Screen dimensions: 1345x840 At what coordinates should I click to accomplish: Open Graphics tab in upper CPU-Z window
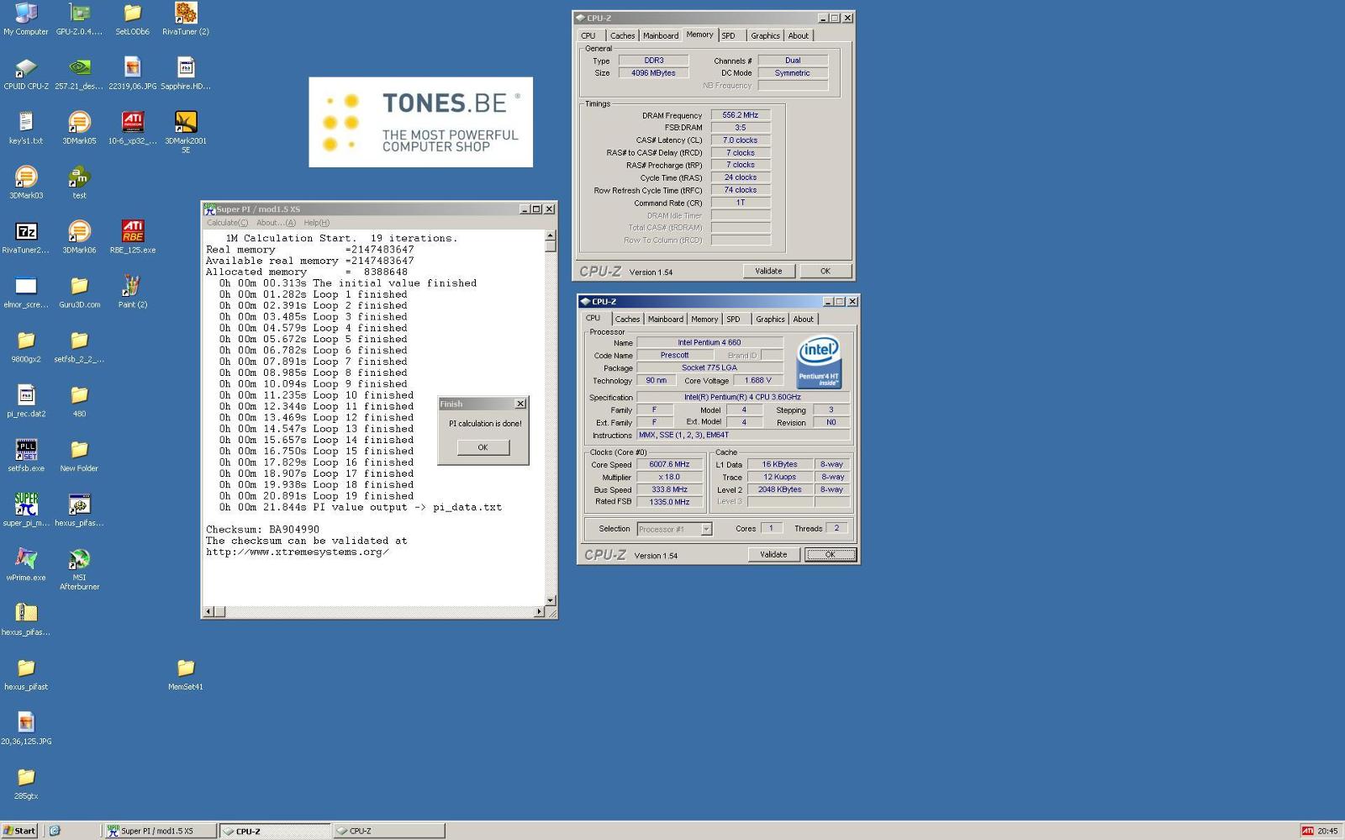point(765,35)
